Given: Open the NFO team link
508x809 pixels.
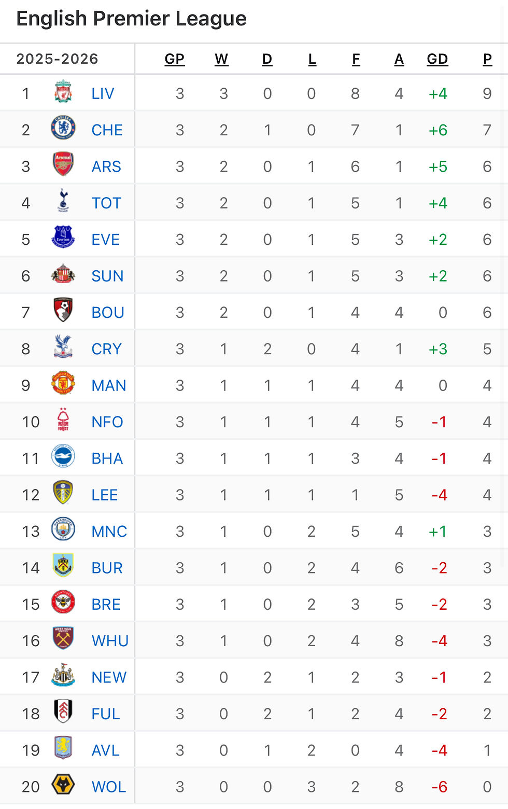Looking at the screenshot, I should [107, 422].
